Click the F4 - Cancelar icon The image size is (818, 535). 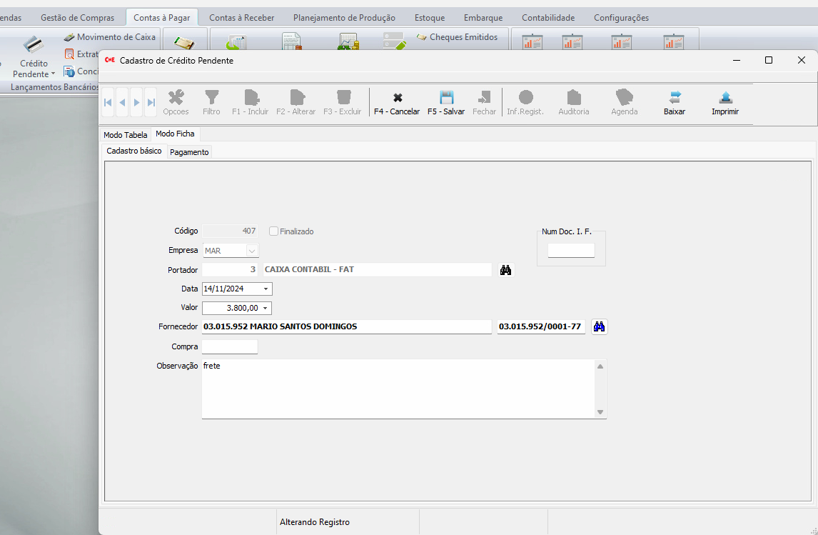(x=397, y=98)
